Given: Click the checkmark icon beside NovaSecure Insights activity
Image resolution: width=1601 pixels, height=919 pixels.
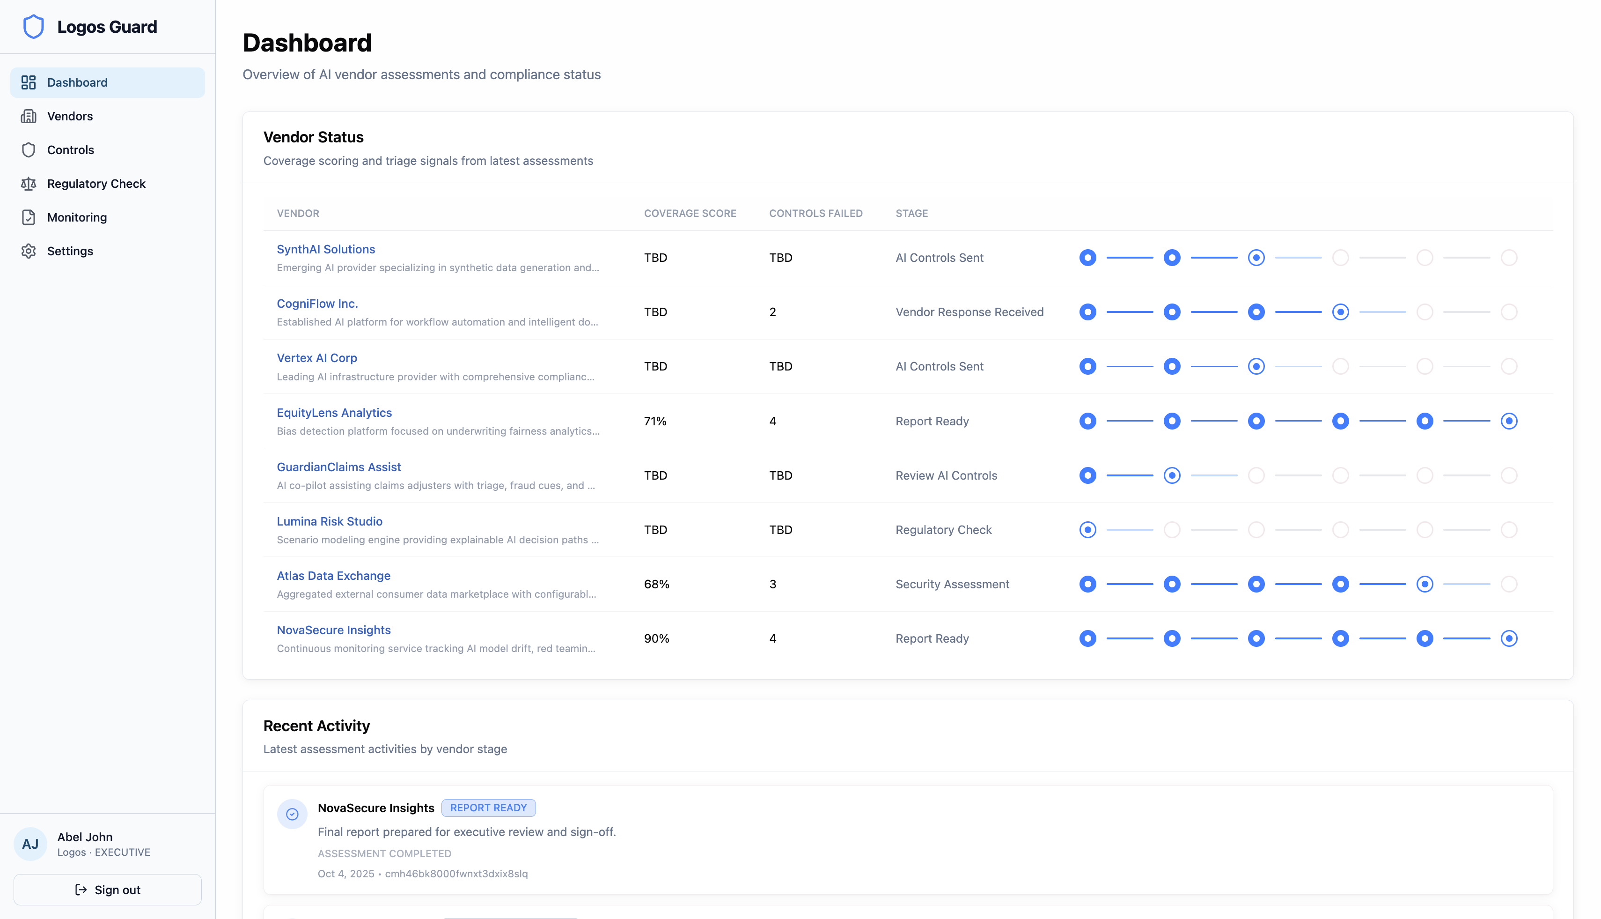Looking at the screenshot, I should pos(292,814).
